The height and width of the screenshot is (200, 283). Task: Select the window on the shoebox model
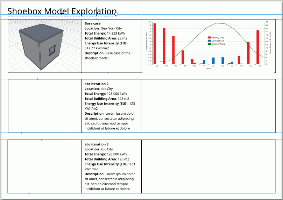52,51
